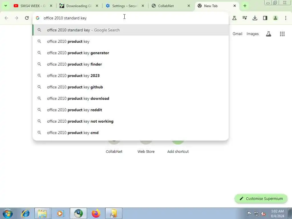Go back with the back arrow

click(x=6, y=18)
